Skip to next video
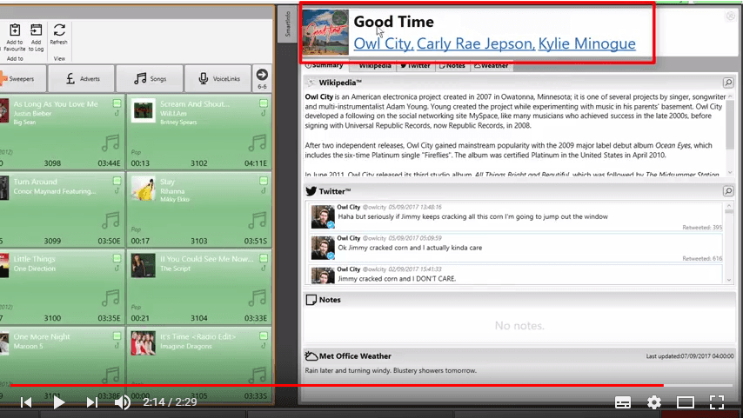The height and width of the screenshot is (418, 743). [x=92, y=402]
